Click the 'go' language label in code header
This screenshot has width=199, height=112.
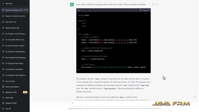(79, 10)
